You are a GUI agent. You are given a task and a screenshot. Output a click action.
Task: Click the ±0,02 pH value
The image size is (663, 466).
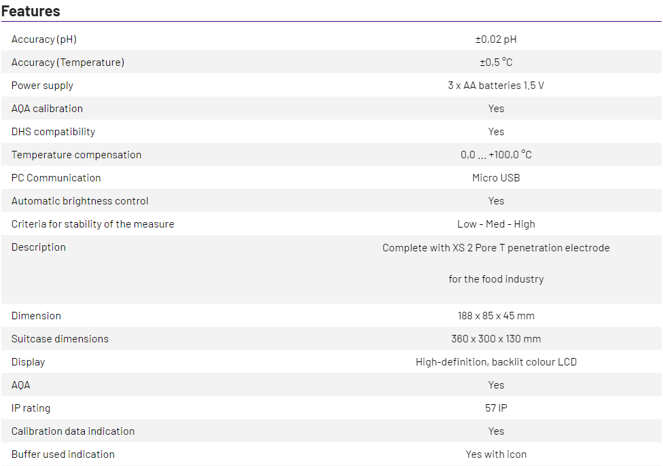(x=496, y=39)
